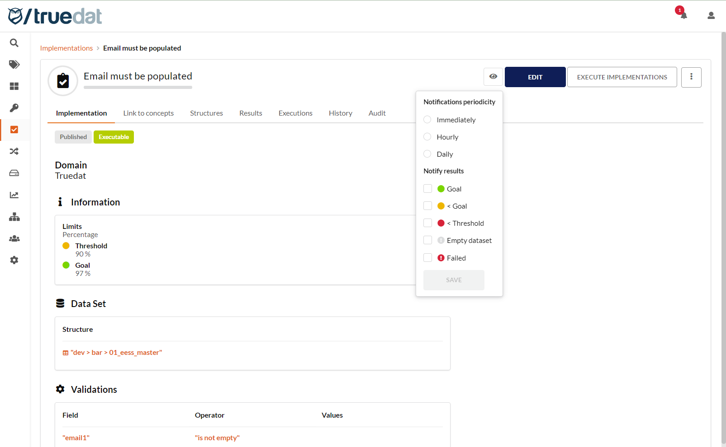Open the domains hierarchy icon
Viewport: 726px width, 447px height.
tap(14, 217)
